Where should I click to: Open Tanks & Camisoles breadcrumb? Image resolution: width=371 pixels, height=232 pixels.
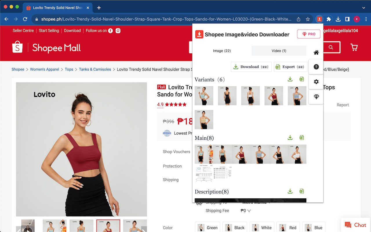[95, 69]
